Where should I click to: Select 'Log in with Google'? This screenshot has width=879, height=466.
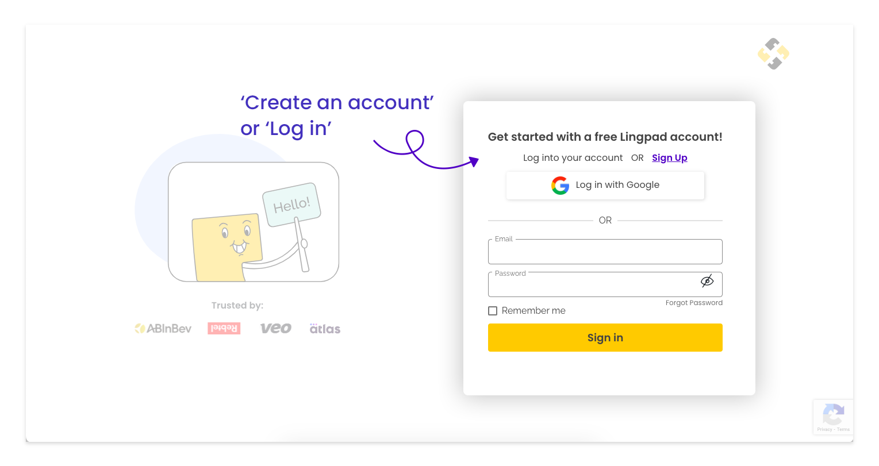pyautogui.click(x=605, y=185)
